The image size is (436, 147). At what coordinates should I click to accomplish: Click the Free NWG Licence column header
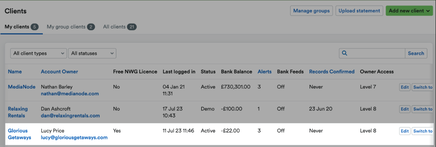coord(135,71)
